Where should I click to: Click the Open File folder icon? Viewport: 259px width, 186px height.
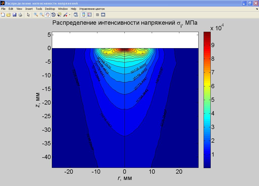9,15
